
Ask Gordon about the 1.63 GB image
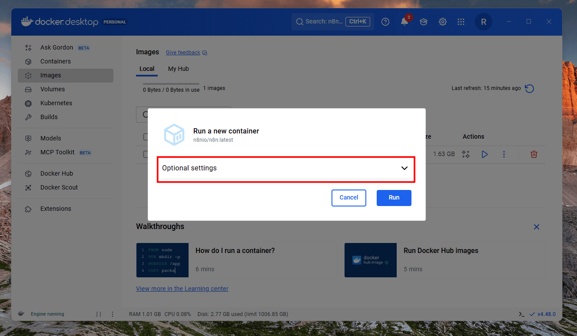coord(466,154)
